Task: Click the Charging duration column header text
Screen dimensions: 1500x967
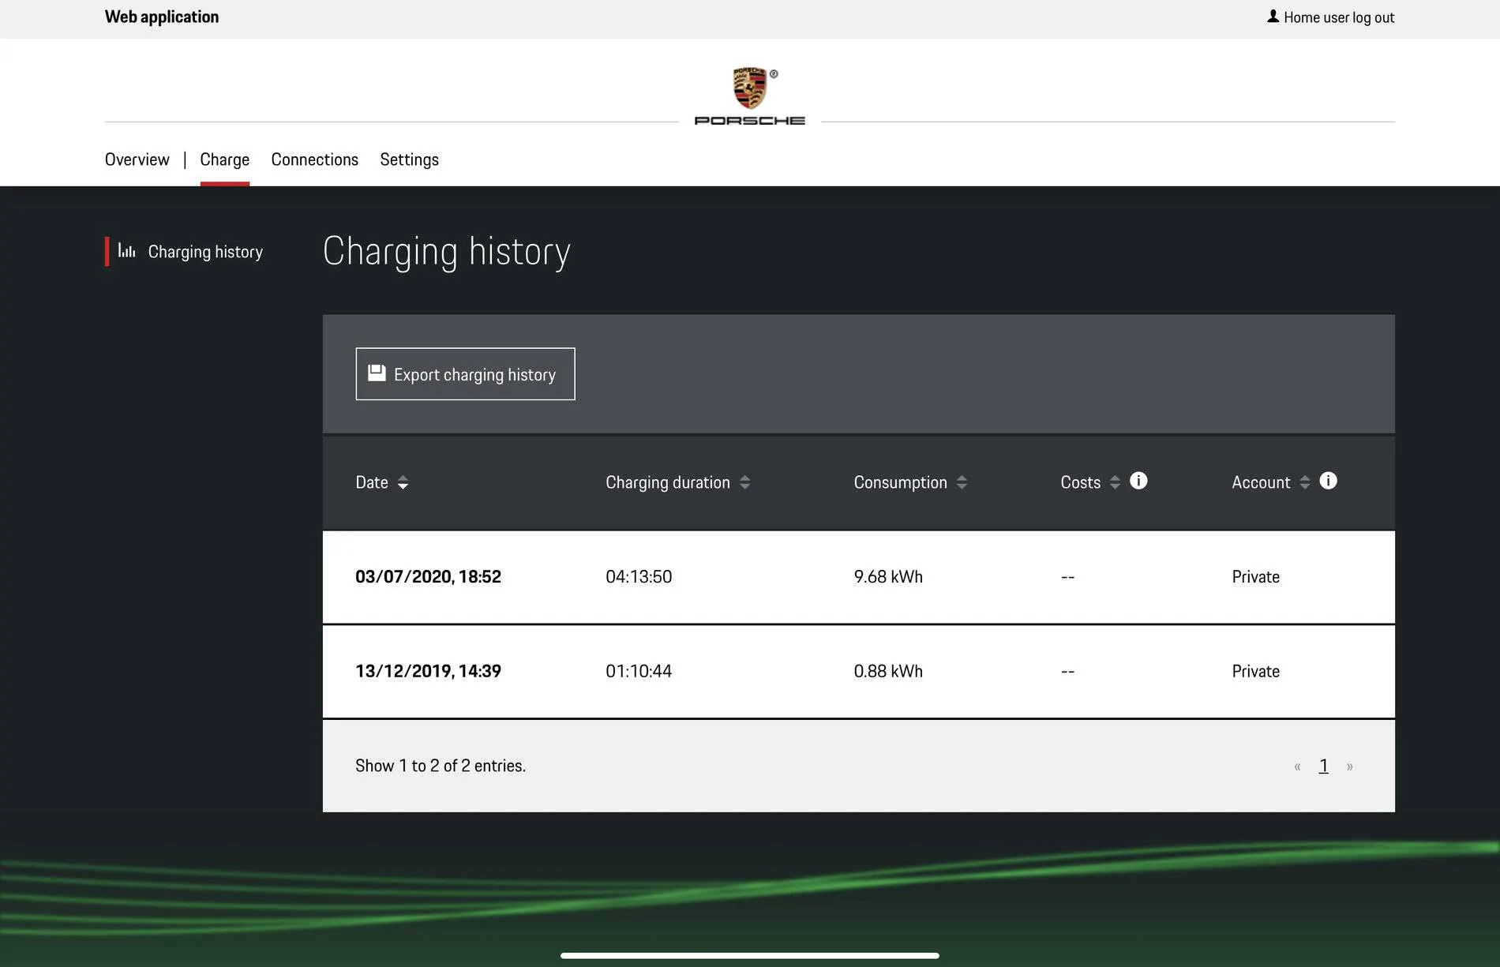Action: pyautogui.click(x=668, y=482)
